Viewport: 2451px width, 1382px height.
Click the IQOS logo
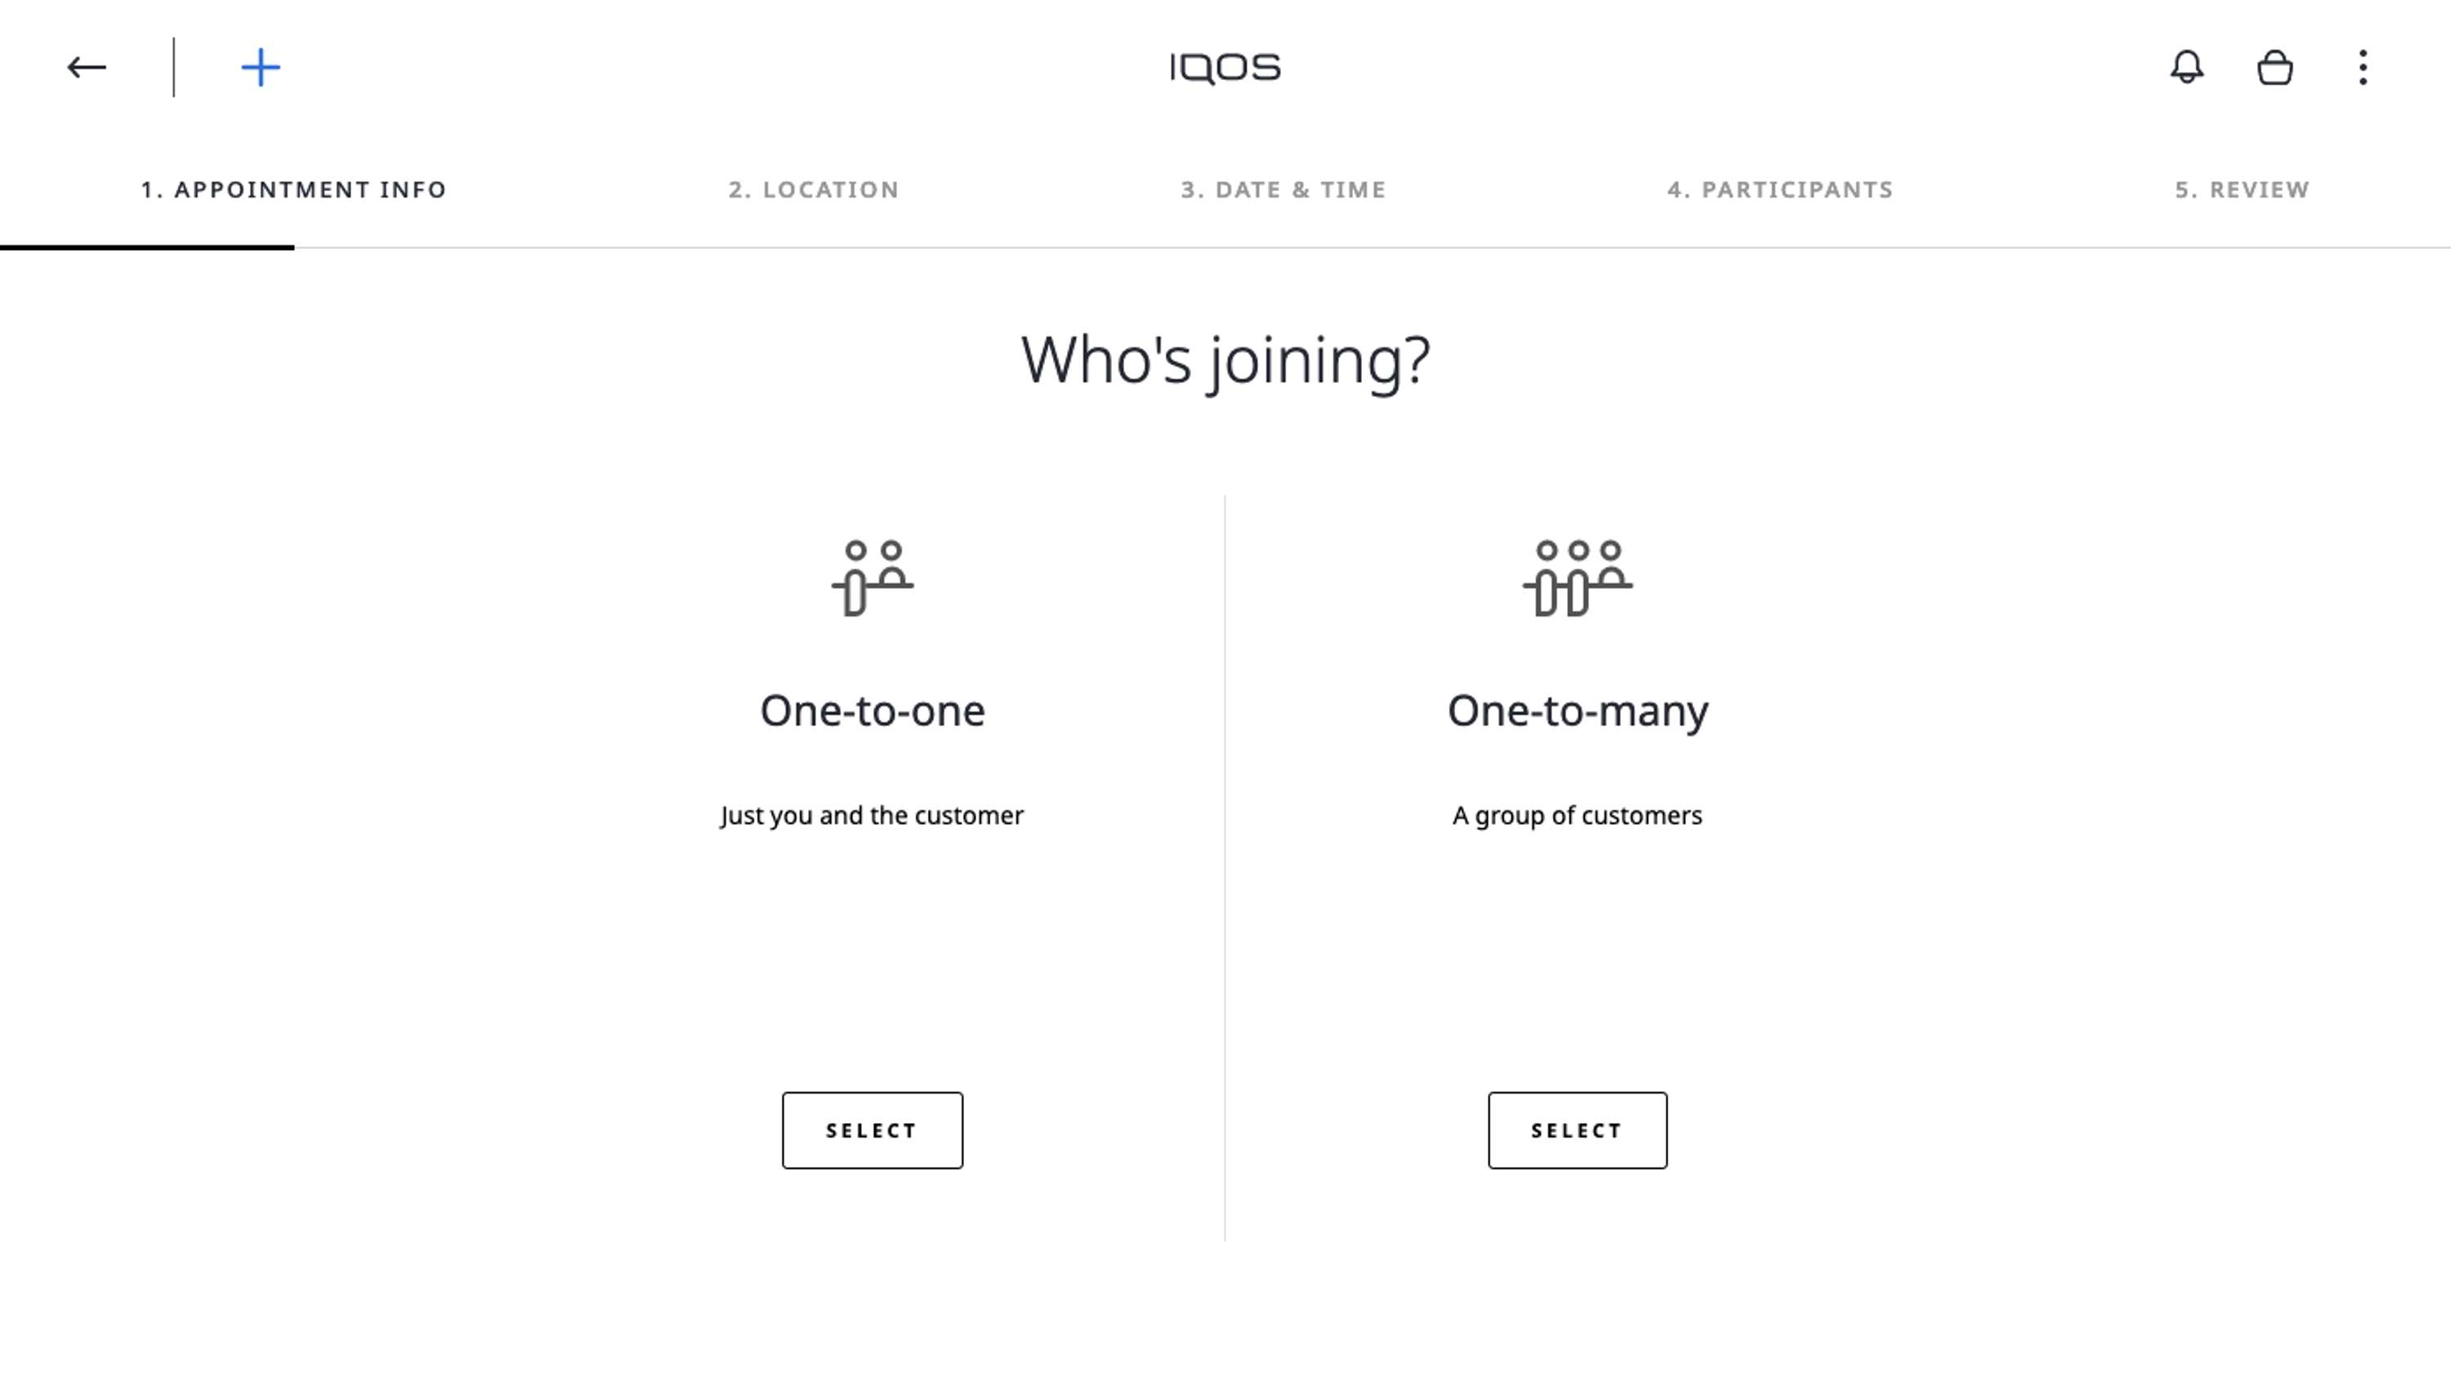click(1225, 69)
